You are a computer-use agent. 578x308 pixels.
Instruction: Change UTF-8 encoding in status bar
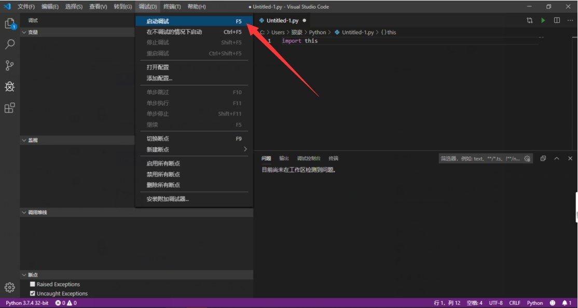tap(496, 303)
